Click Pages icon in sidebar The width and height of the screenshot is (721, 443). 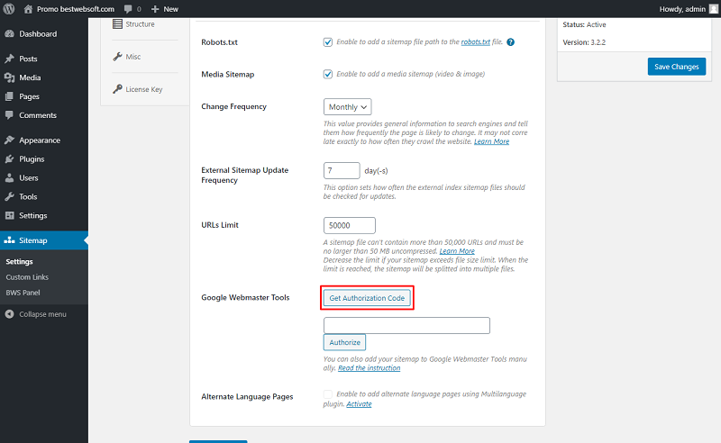[x=9, y=96]
